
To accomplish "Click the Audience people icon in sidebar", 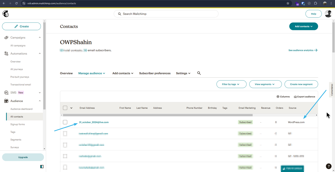I will (x=6, y=101).
